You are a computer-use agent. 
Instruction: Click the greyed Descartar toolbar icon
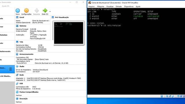tap(37, 10)
